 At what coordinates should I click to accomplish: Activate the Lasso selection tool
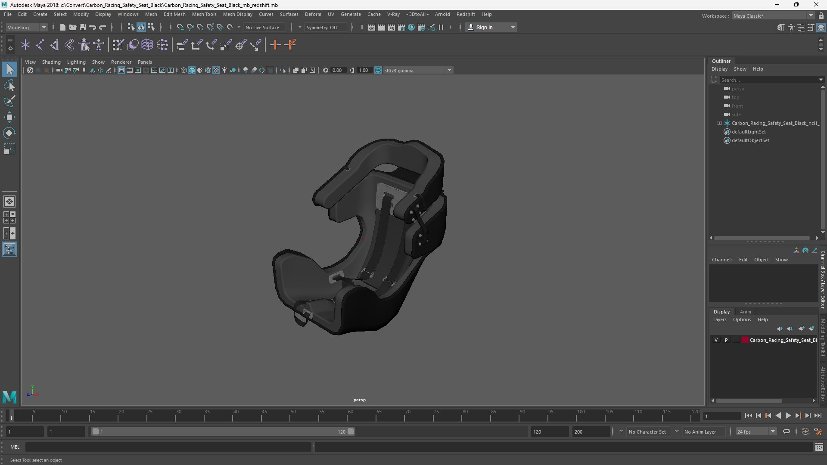point(9,86)
